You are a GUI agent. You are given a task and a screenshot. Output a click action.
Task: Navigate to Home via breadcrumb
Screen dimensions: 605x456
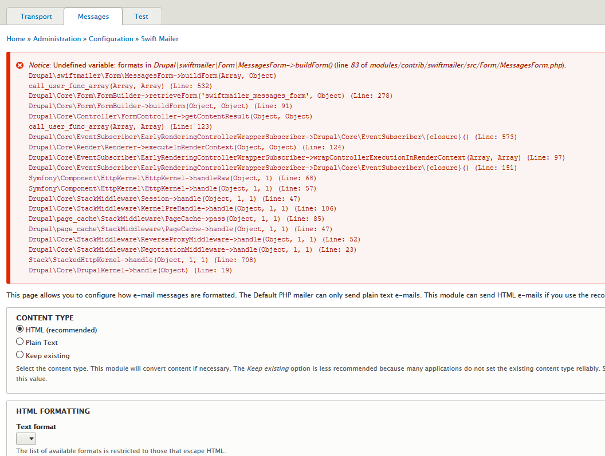click(15, 38)
